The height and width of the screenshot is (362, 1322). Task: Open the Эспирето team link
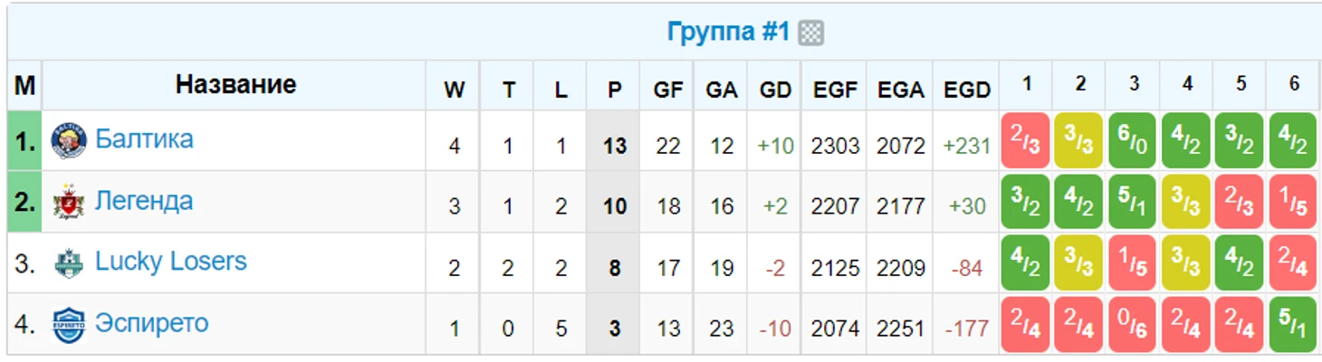(152, 323)
